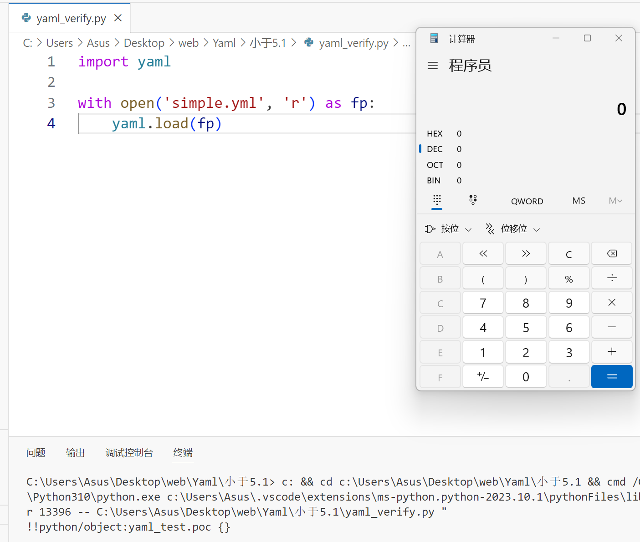
Task: Click the bitwise gate icon button
Action: 430,228
